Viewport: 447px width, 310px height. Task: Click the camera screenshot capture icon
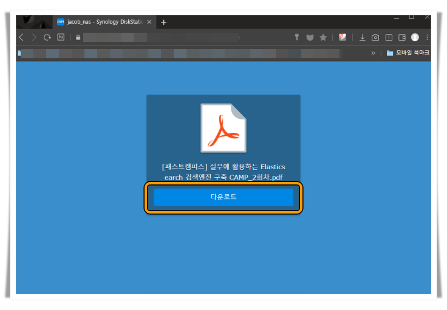(x=375, y=37)
